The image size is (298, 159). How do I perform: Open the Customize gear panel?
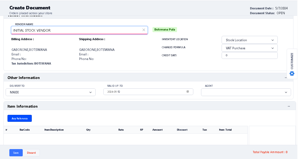click(292, 73)
